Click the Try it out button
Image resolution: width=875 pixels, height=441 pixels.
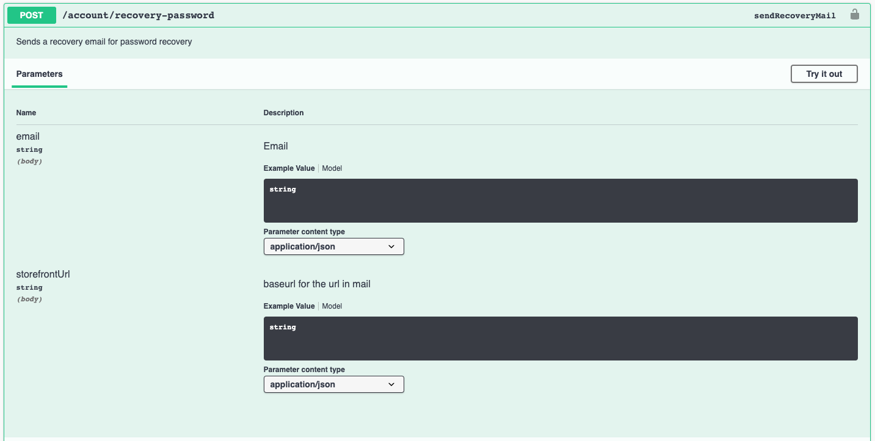tap(824, 73)
